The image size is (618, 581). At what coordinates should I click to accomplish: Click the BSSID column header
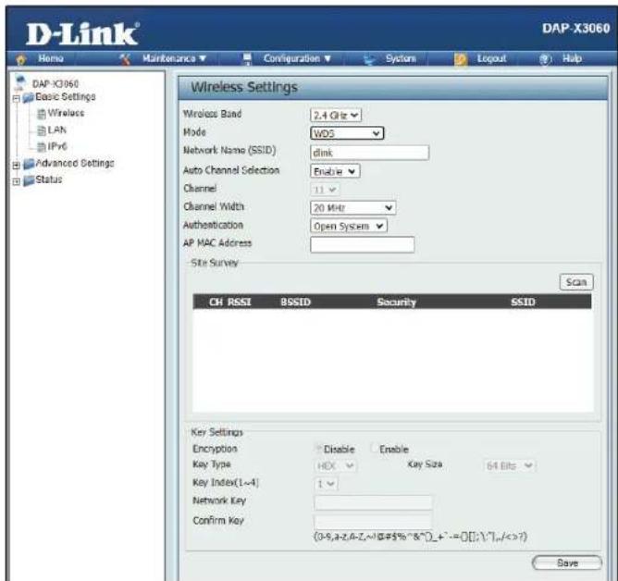coord(296,303)
